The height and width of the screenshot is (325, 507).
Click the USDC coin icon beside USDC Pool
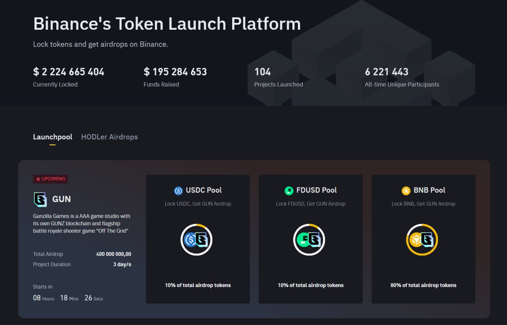click(x=179, y=191)
